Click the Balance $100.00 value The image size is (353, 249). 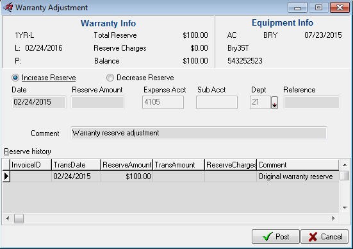195,61
